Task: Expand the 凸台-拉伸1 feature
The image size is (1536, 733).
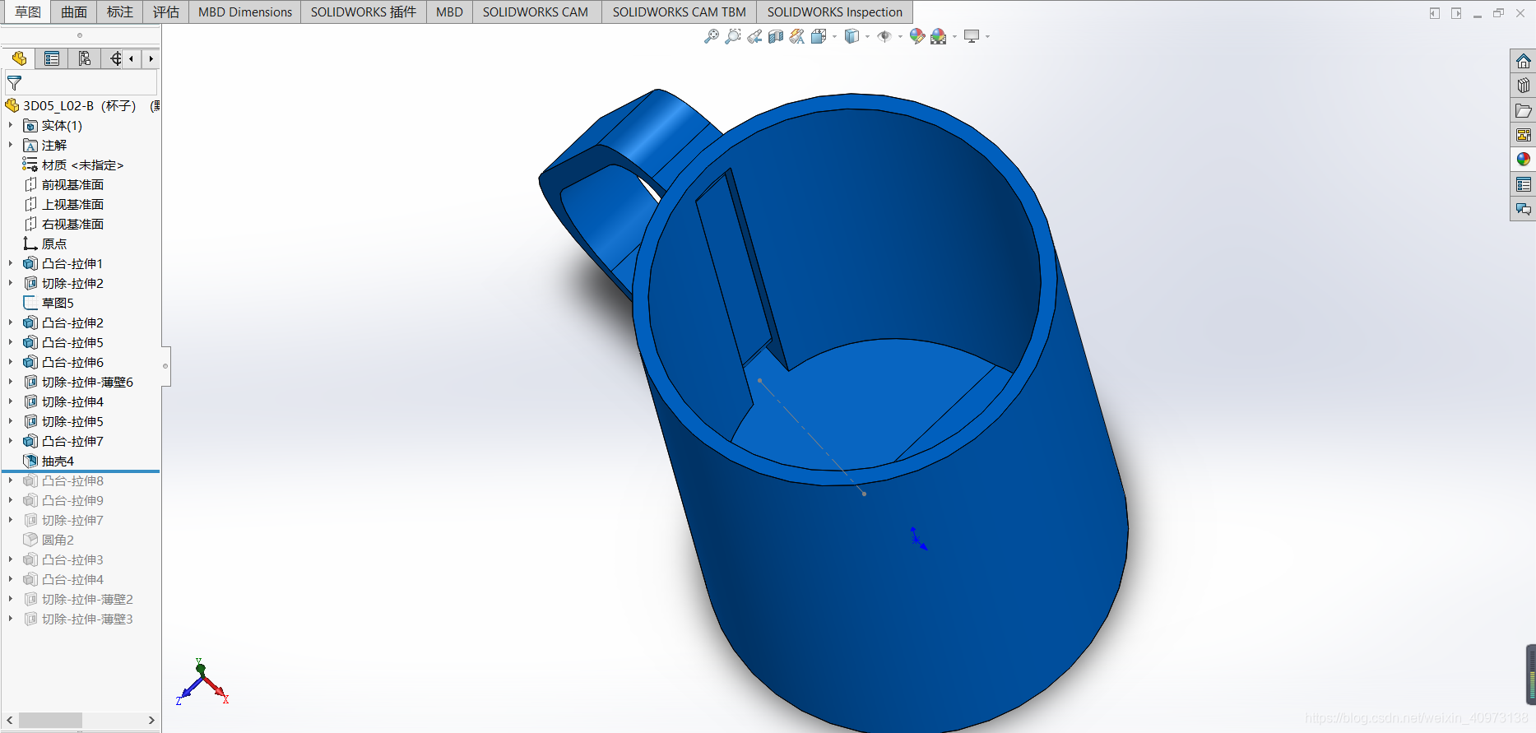Action: 10,263
